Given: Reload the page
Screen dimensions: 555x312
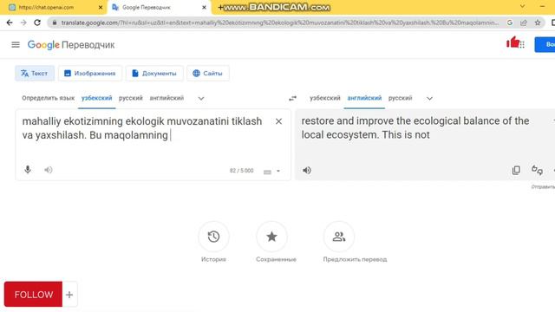Looking at the screenshot, I should [x=37, y=23].
